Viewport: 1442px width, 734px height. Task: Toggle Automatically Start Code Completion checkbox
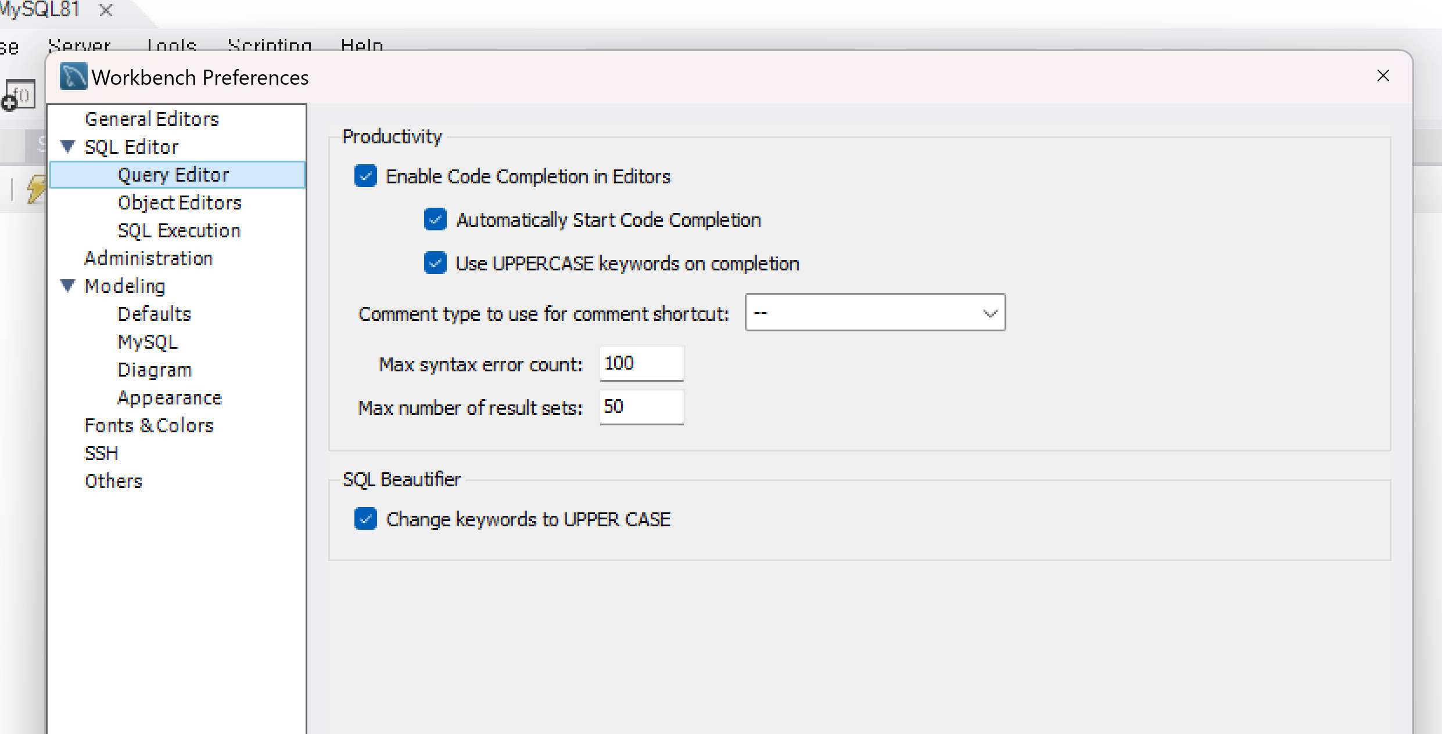point(435,220)
